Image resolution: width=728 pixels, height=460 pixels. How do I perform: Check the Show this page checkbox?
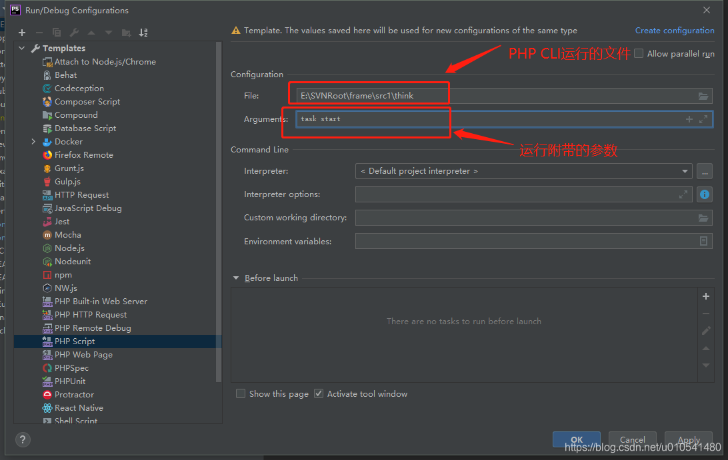(241, 393)
